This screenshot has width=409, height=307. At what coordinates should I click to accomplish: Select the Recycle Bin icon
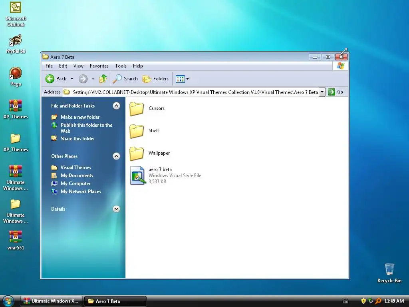[389, 273]
